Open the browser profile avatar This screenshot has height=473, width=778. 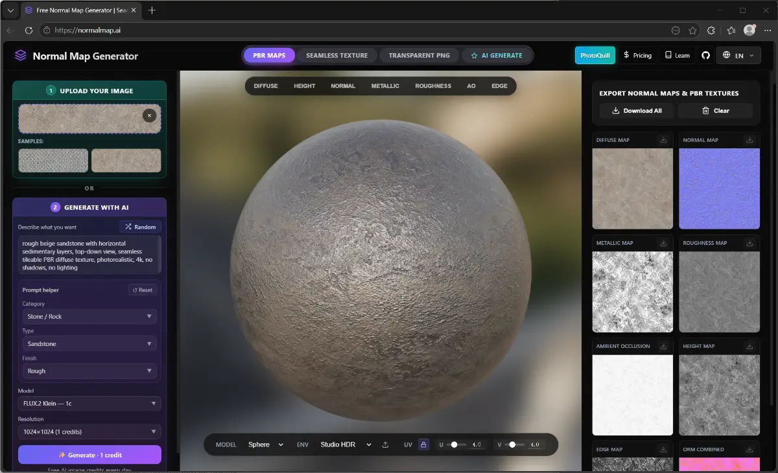tap(749, 30)
